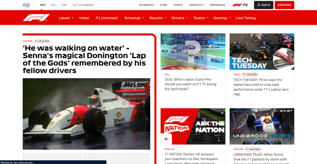Screen dimensions: 317x164
Task: Click the podcast audio icon on F1 Nation card
Action: click(166, 139)
